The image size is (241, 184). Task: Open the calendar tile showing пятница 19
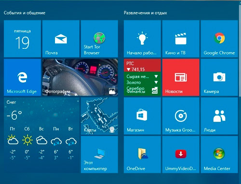click(22, 39)
